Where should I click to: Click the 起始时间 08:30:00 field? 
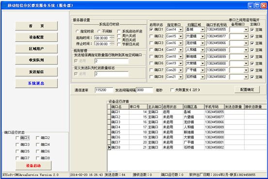pos(102,38)
